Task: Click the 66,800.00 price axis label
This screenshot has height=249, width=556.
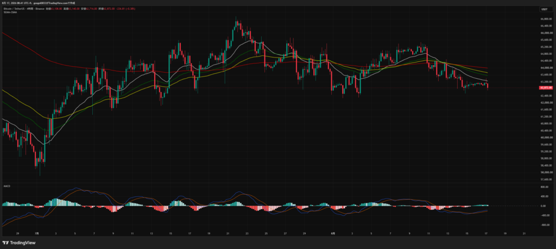Action: click(545, 19)
